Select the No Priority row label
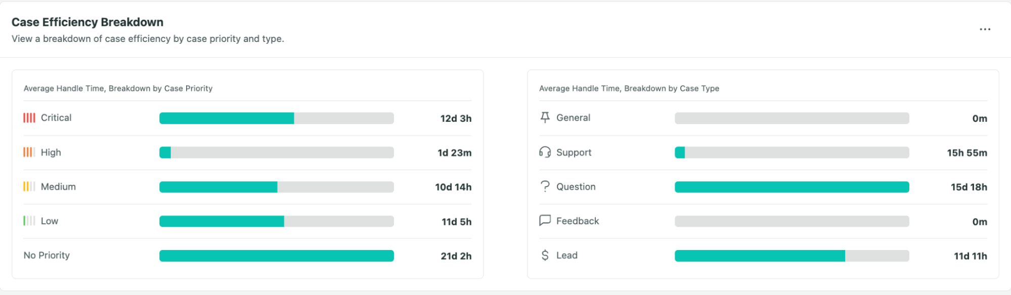The image size is (1011, 295). tap(46, 255)
